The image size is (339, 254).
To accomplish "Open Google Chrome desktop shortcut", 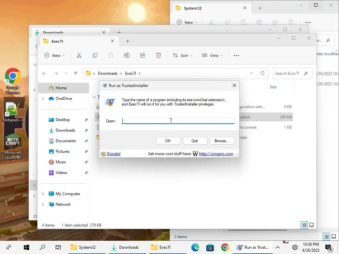I will pos(13,81).
